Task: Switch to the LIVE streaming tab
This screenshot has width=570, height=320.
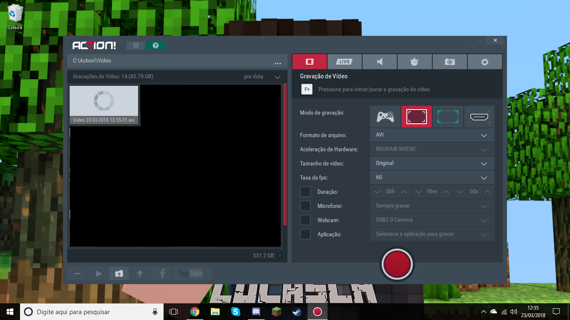Action: [x=344, y=62]
